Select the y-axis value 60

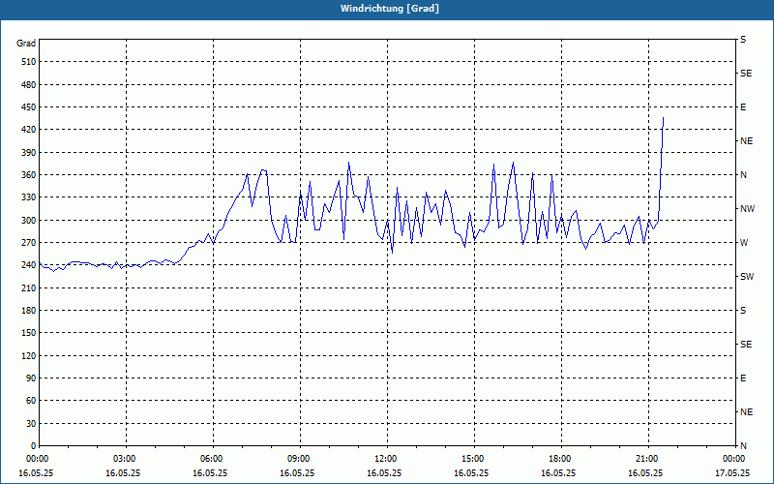pos(31,401)
